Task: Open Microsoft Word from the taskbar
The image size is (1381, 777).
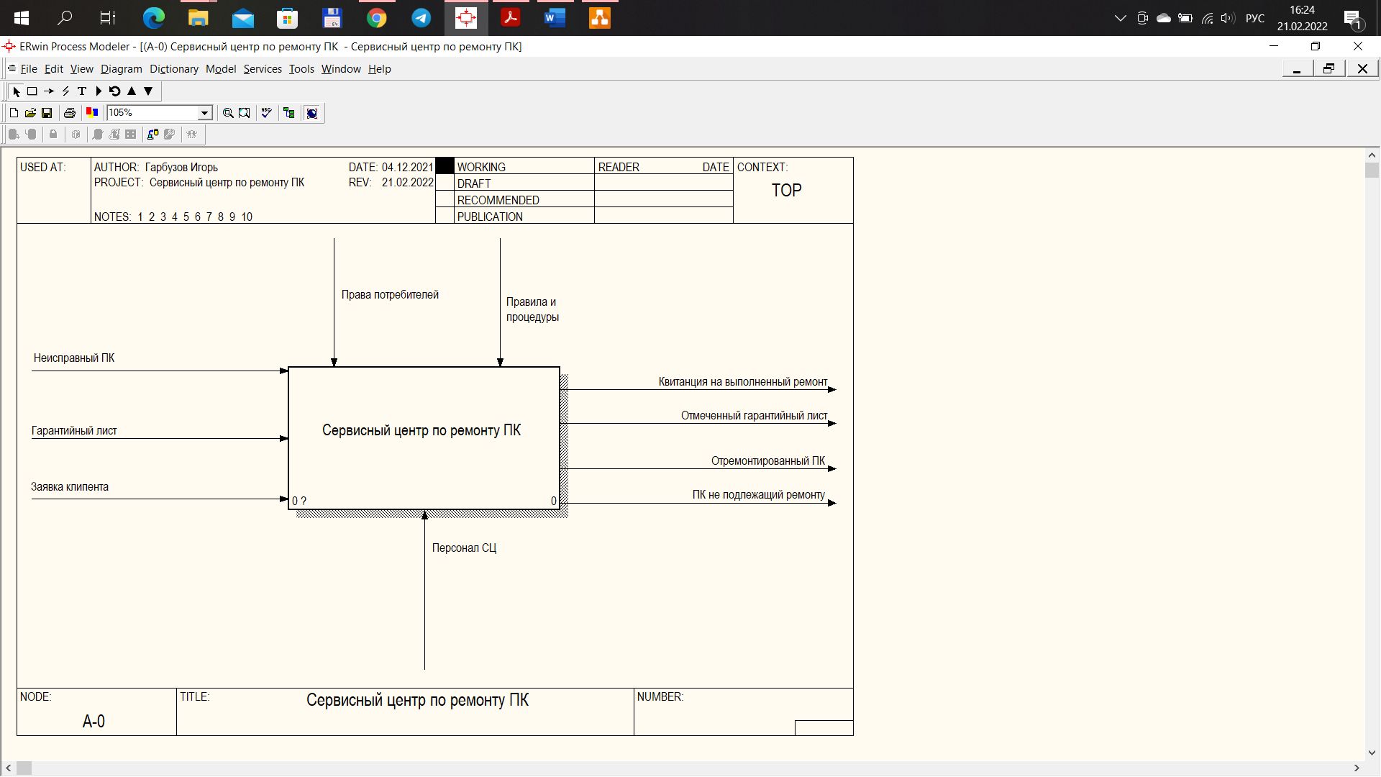Action: [x=555, y=18]
